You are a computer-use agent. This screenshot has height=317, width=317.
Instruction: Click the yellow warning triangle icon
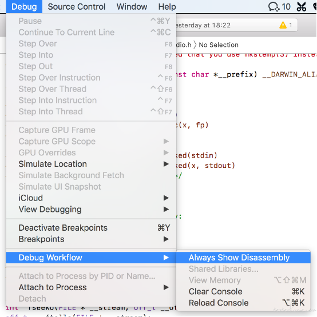pos(283,25)
